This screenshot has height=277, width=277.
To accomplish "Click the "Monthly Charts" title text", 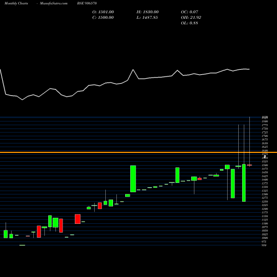I will click(16, 3).
